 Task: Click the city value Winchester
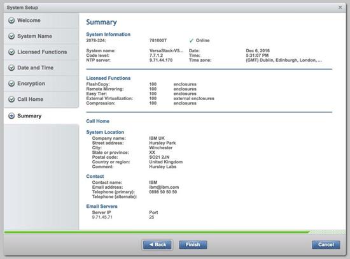[161, 148]
